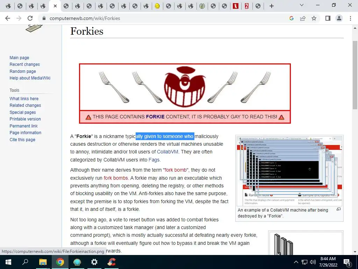Viewport: 358px width, 269px height.
Task: Close the active Forkies tab
Action: click(55, 6)
